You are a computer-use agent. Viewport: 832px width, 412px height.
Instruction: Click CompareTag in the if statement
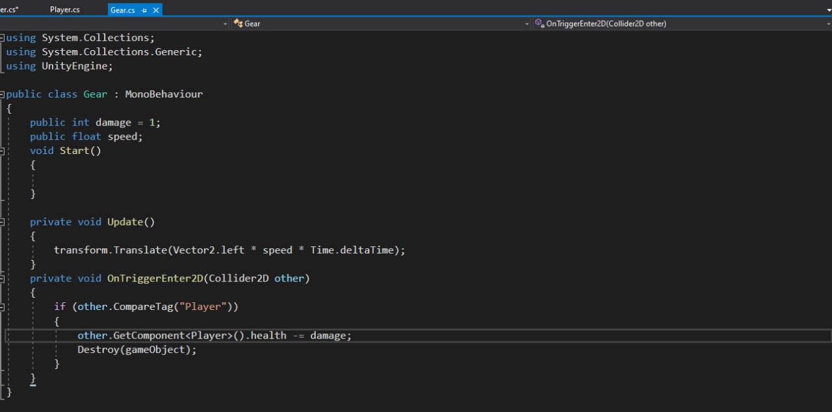(x=143, y=307)
